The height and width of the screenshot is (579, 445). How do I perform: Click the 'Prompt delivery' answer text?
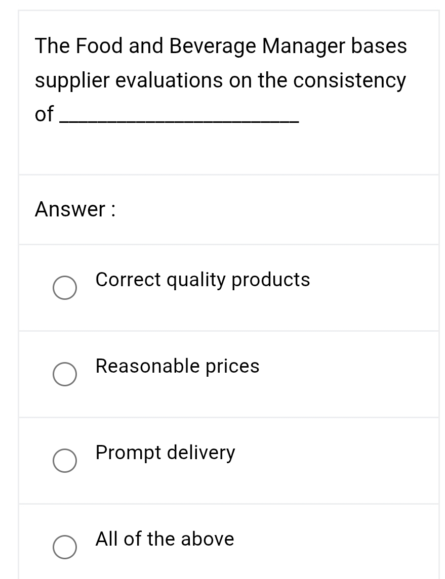[x=165, y=453]
